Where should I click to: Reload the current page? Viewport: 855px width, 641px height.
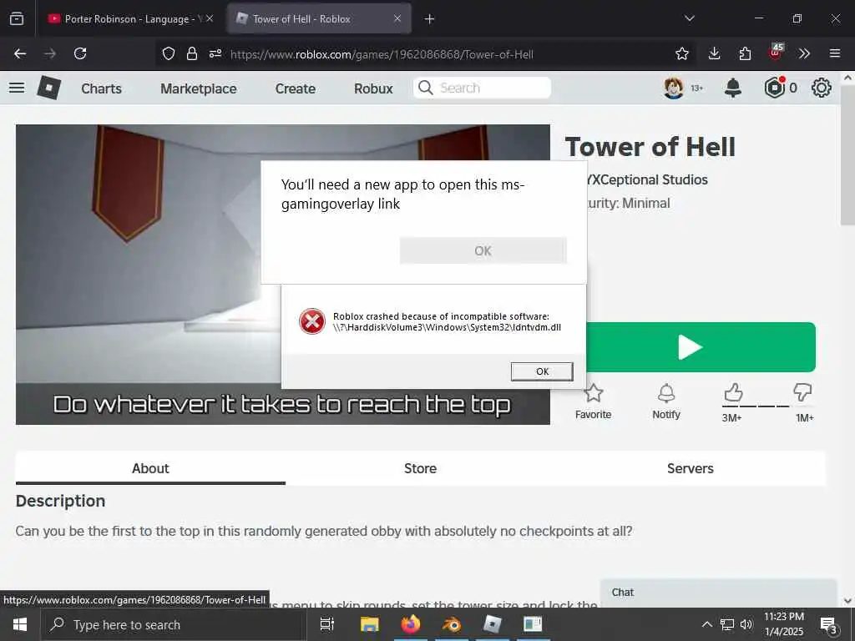(x=80, y=53)
